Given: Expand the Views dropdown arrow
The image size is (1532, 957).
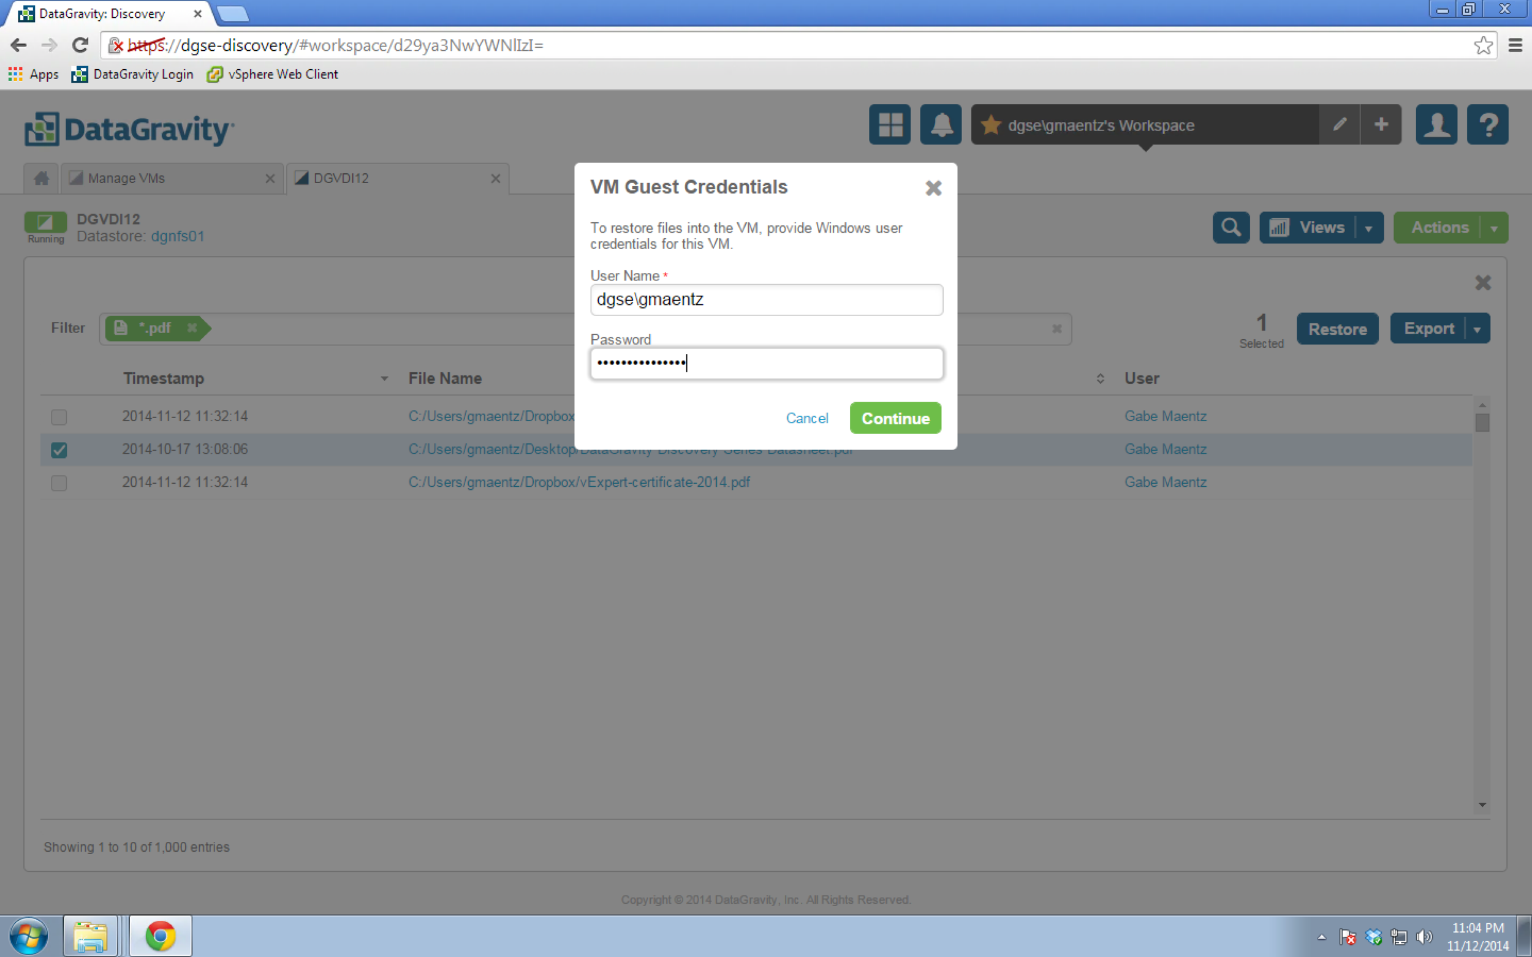Looking at the screenshot, I should pos(1368,228).
